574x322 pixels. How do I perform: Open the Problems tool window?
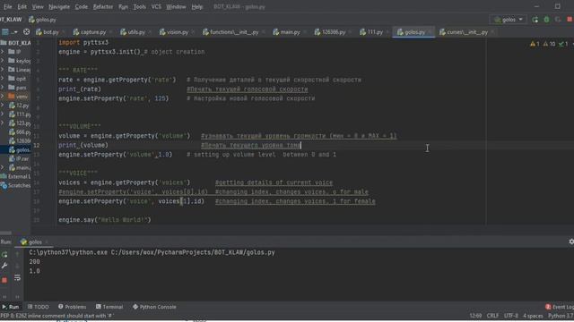click(x=72, y=307)
